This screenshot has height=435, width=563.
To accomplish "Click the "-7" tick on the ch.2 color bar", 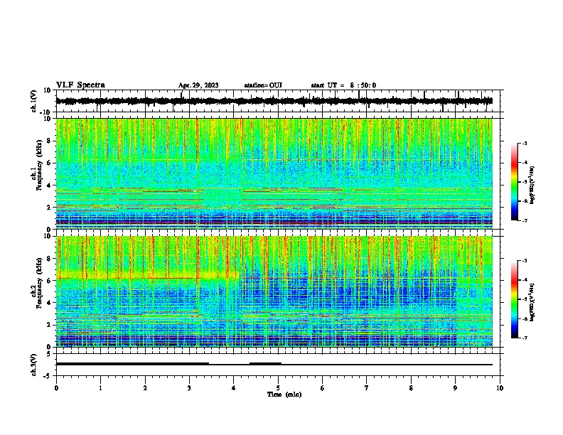I will coord(525,338).
